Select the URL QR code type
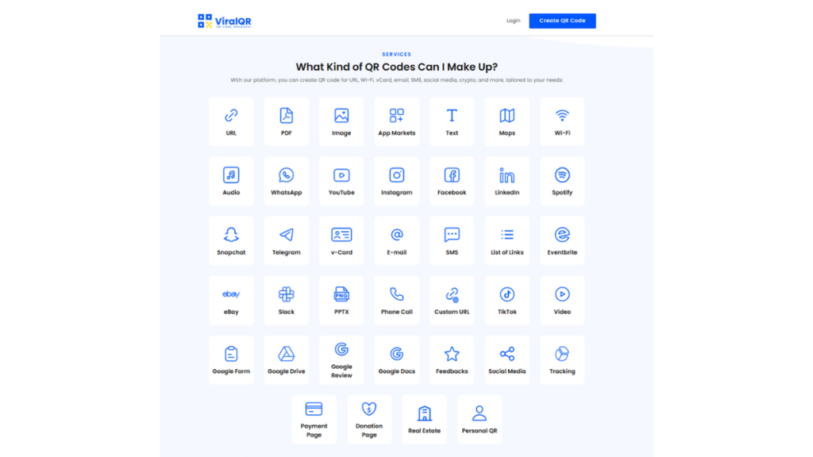 (x=231, y=121)
